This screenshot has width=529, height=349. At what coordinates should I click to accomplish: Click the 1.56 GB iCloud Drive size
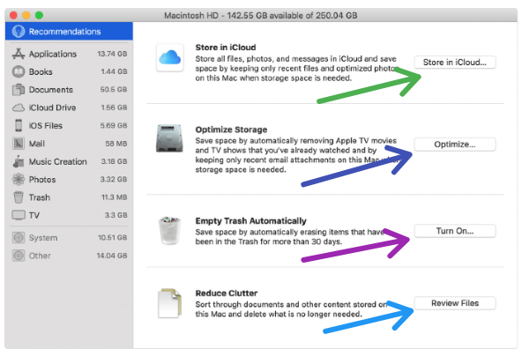point(114,108)
